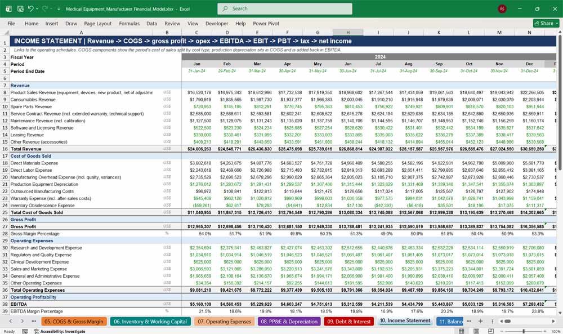
Task: Switch to the Home ribbon tab
Action: (x=32, y=23)
